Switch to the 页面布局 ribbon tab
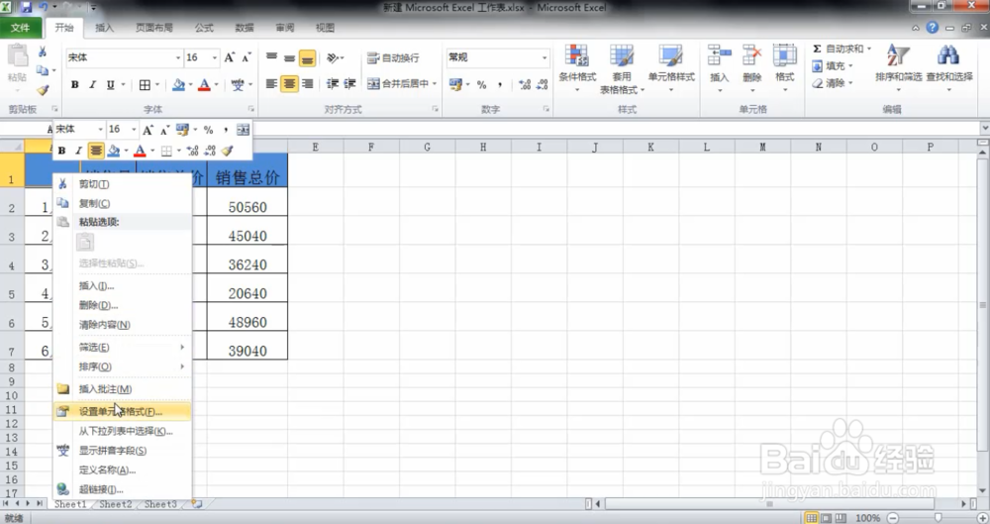This screenshot has height=524, width=990. [x=154, y=28]
